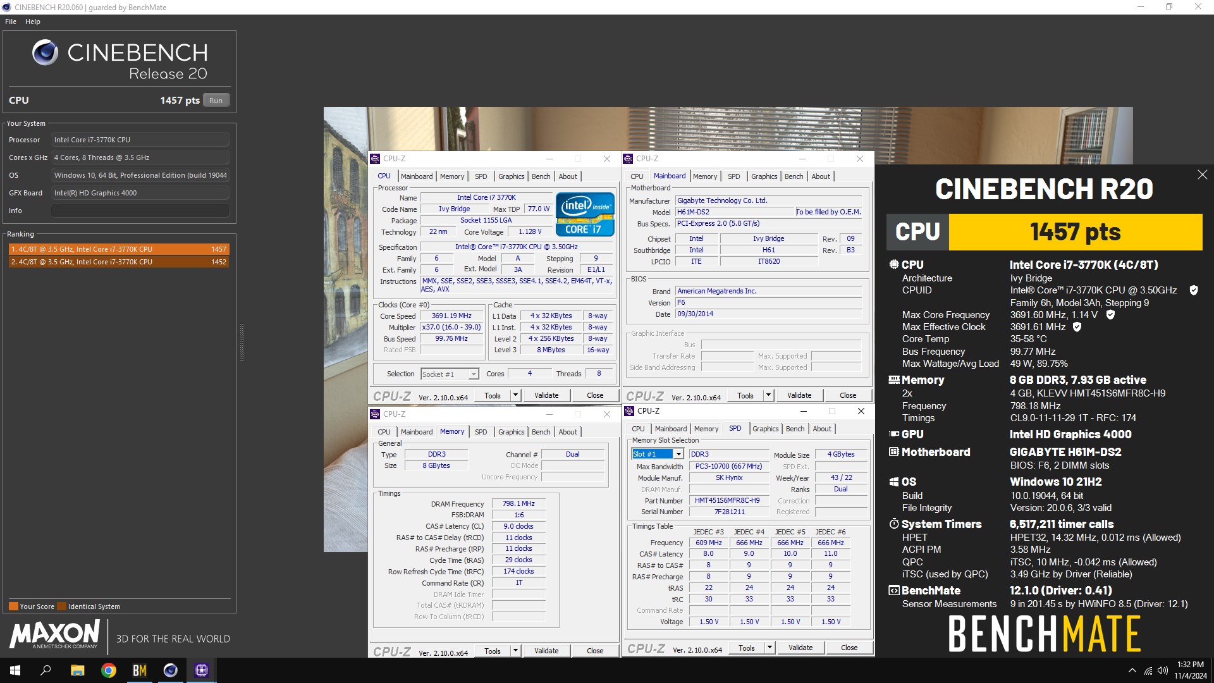Click BenchMate section icon near version
Image resolution: width=1214 pixels, height=683 pixels.
pyautogui.click(x=894, y=591)
